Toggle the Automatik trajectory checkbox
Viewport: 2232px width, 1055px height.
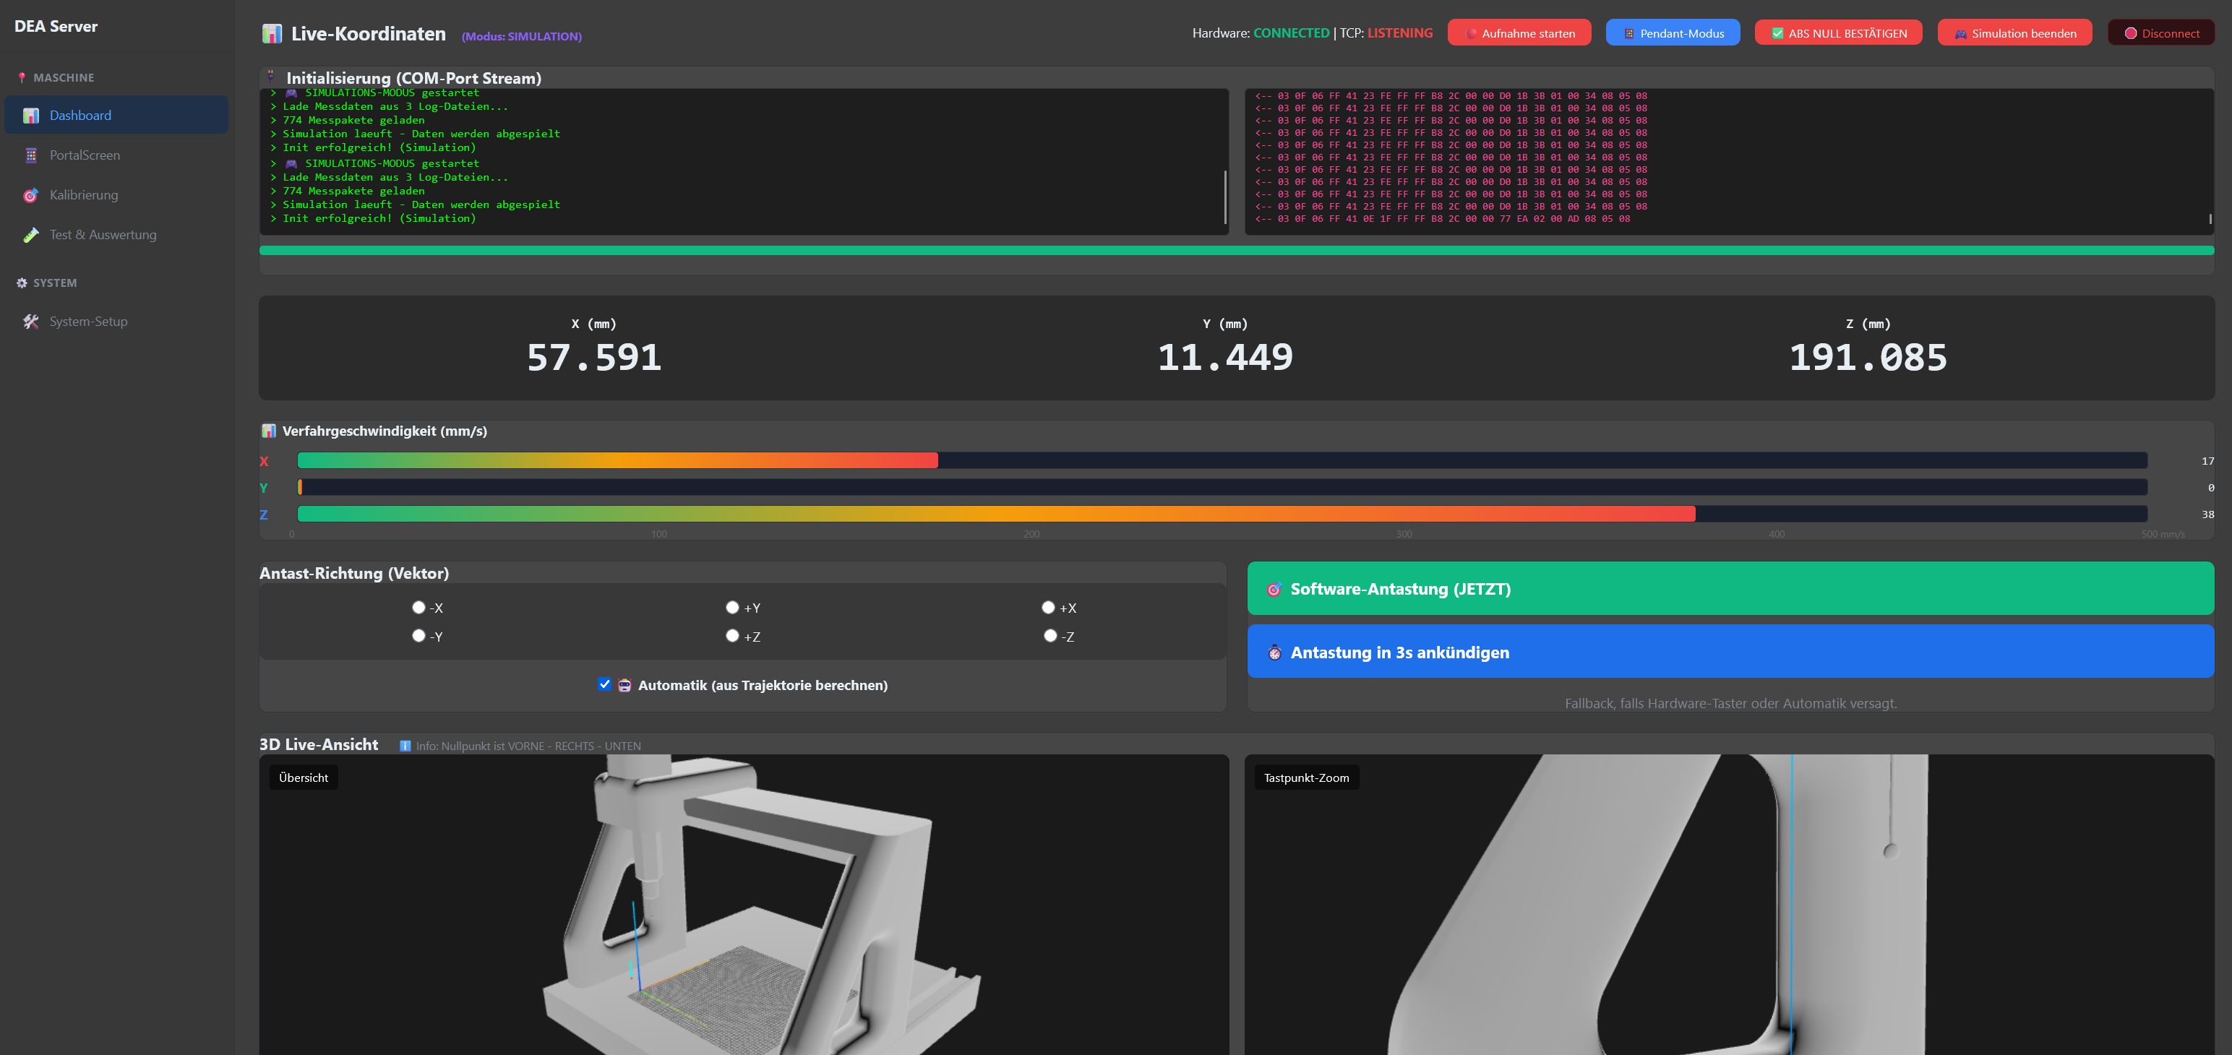click(x=604, y=684)
